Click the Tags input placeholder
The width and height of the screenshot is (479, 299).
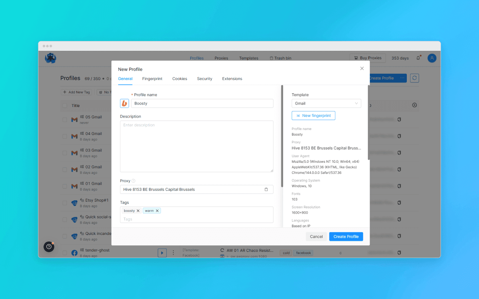click(x=128, y=219)
